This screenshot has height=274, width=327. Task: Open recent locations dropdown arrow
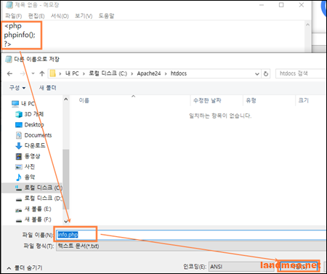pyautogui.click(x=33, y=73)
